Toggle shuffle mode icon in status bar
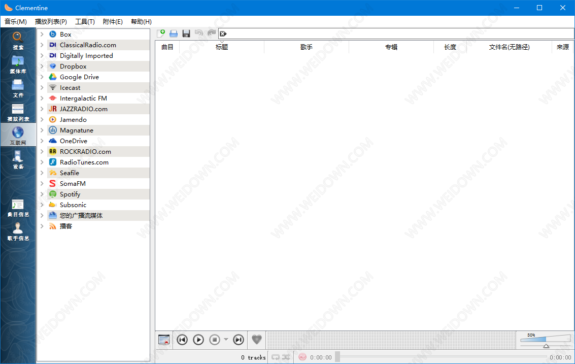 coord(286,357)
